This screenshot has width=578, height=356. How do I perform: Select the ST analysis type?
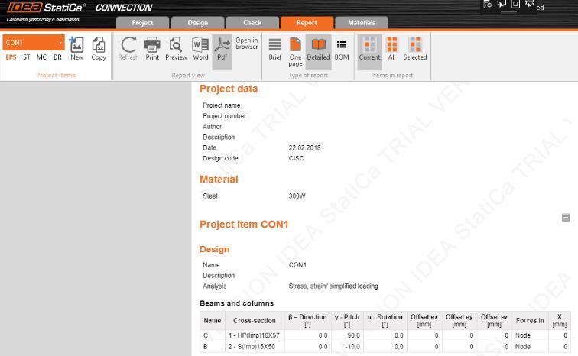(x=27, y=57)
